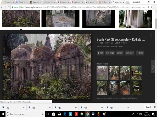Open File Explorer from taskbar
Image resolution: width=157 pixels, height=117 pixels.
(x=82, y=114)
